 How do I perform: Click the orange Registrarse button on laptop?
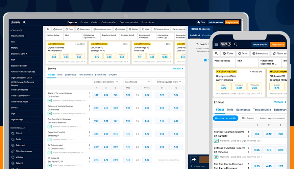[232, 23]
